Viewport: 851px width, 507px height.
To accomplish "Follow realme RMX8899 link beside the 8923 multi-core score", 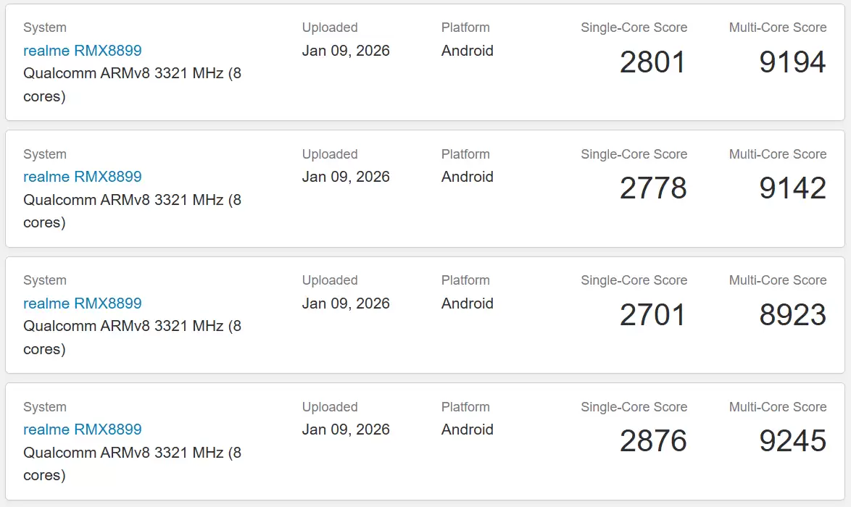I will (x=82, y=303).
